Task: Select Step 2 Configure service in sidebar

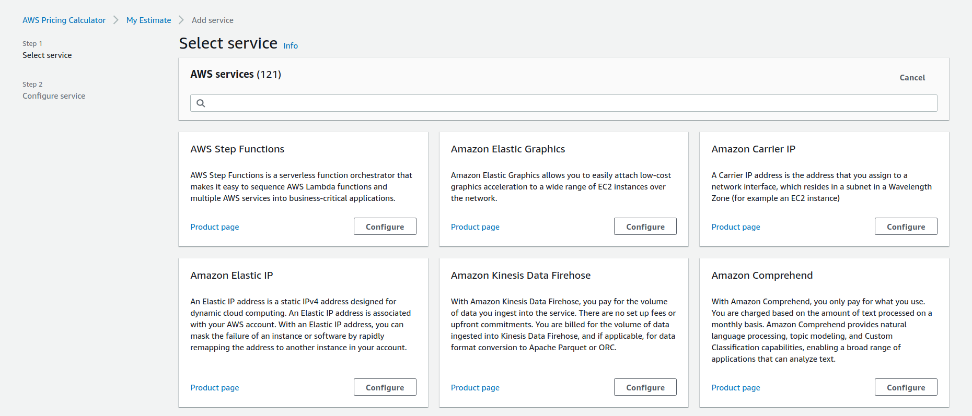Action: pyautogui.click(x=53, y=96)
